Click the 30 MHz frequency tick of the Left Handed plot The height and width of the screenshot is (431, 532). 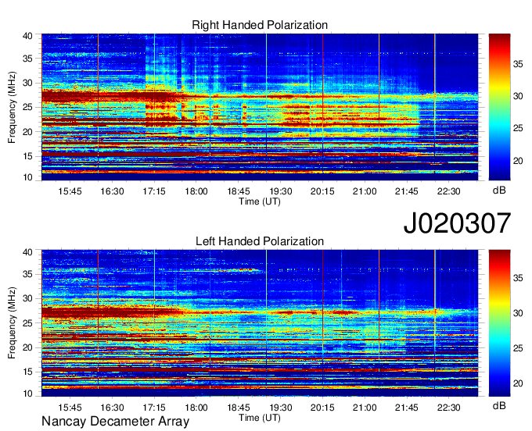click(x=27, y=298)
